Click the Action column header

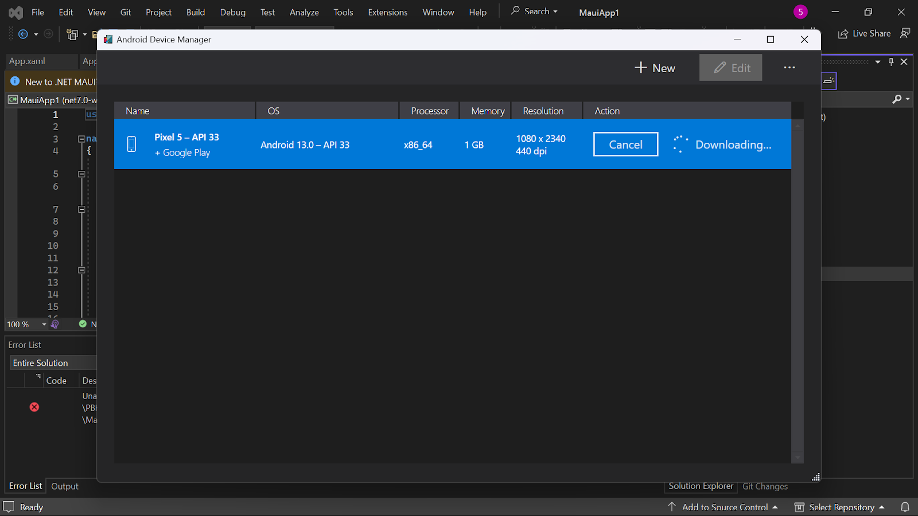(x=687, y=111)
